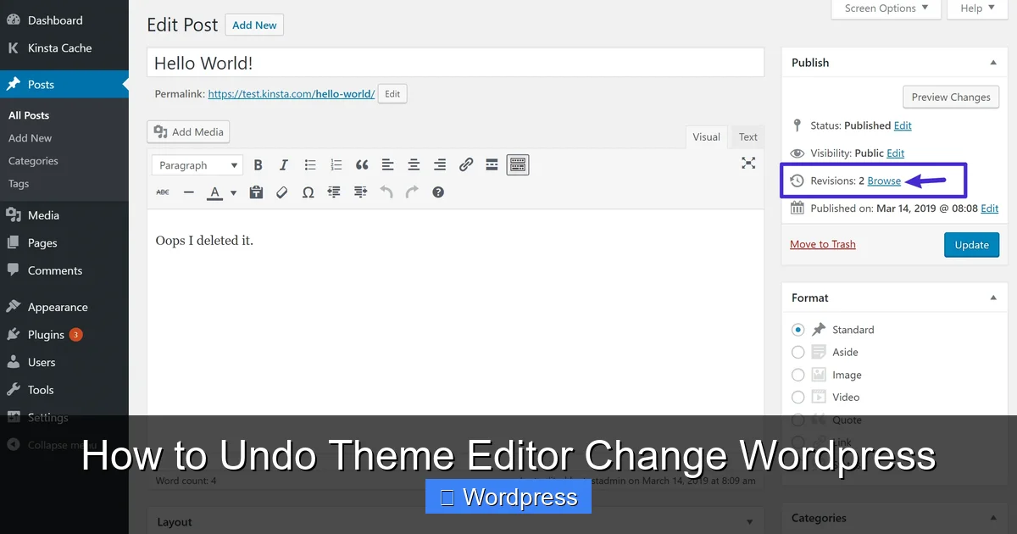This screenshot has width=1017, height=534.
Task: Toggle bold formatting in editor toolbar
Action: [x=258, y=165]
